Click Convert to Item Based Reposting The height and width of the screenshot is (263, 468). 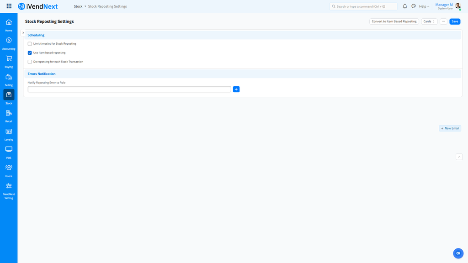click(x=394, y=21)
